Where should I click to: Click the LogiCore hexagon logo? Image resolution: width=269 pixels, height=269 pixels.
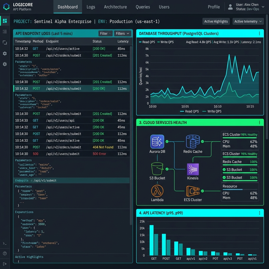pos(6,7)
